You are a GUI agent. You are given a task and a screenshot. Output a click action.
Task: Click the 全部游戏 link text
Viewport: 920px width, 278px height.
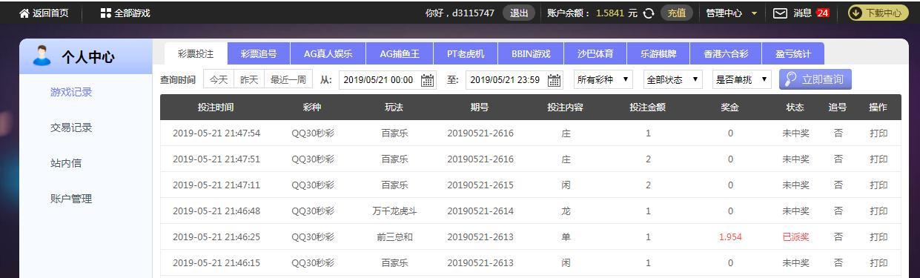pos(132,13)
